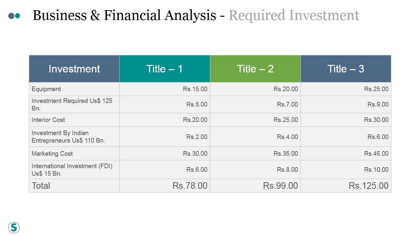Click the gray Required Investment subtitle
The image size is (420, 236).
click(x=294, y=15)
